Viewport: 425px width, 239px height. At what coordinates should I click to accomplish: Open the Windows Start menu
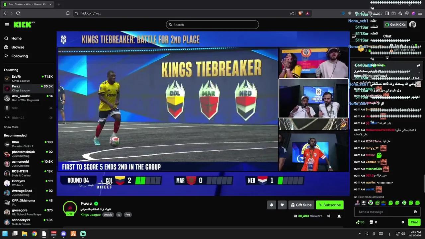(x=5, y=234)
